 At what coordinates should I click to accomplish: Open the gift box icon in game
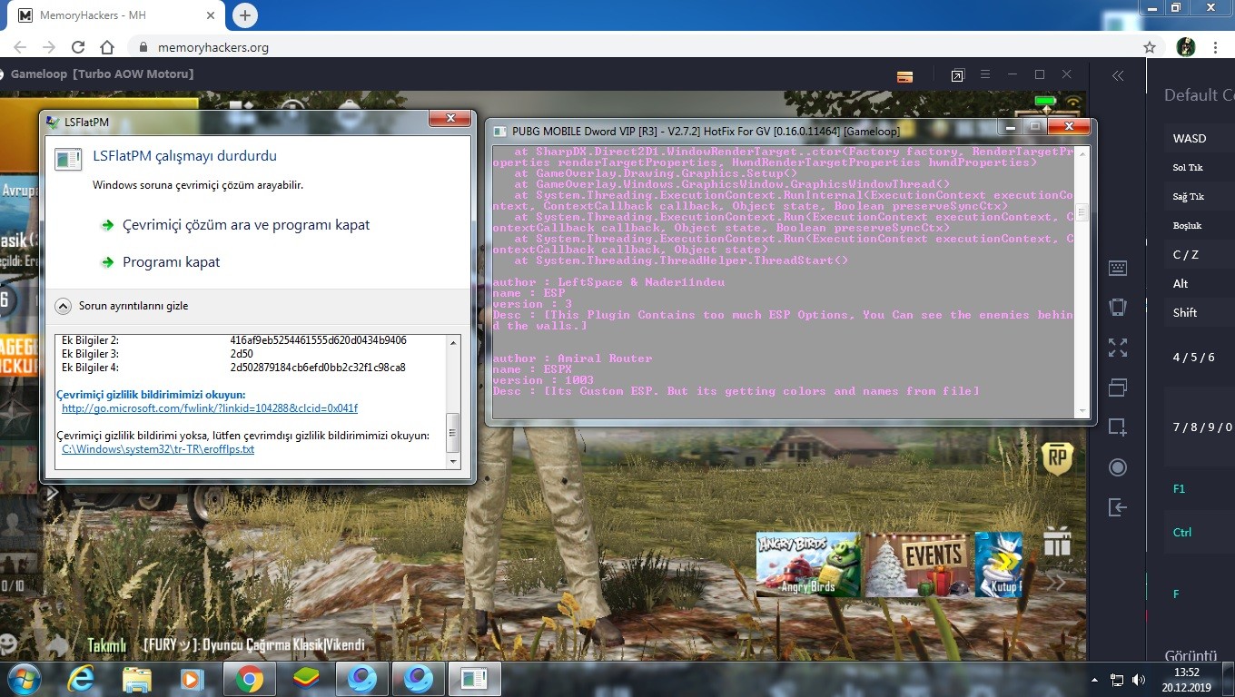point(1057,542)
